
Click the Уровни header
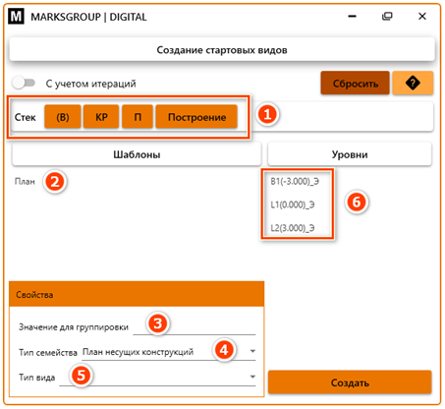point(350,154)
